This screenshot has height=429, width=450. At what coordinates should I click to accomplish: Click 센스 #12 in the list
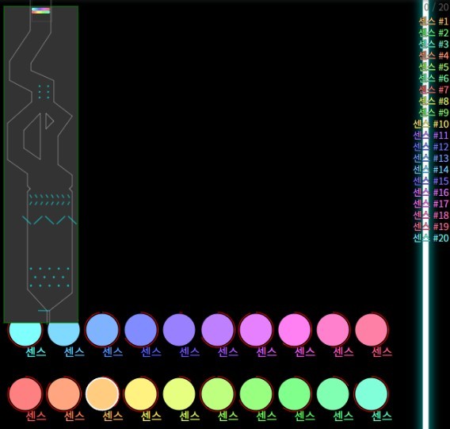[431, 147]
